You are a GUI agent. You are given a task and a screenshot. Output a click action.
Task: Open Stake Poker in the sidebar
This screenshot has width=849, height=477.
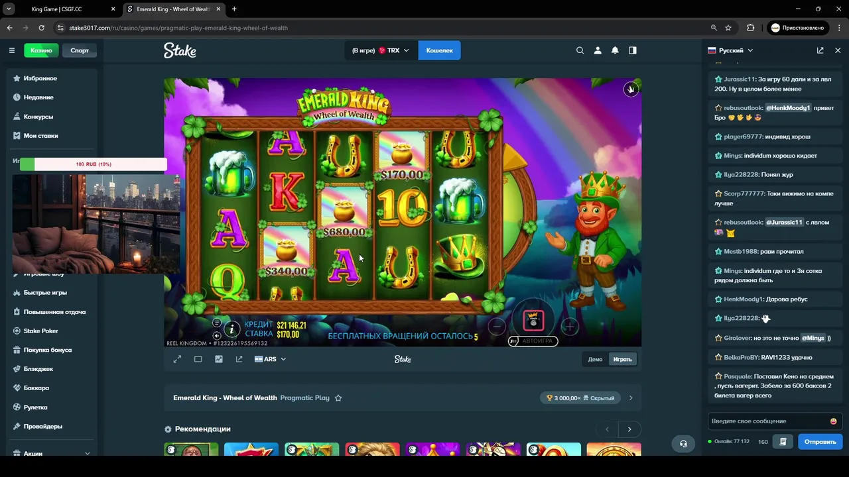52,331
